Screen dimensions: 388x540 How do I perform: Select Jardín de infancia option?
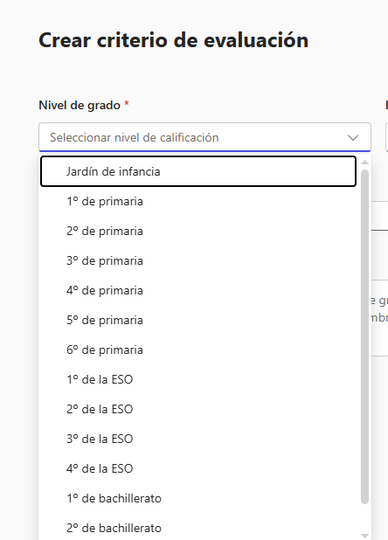198,171
